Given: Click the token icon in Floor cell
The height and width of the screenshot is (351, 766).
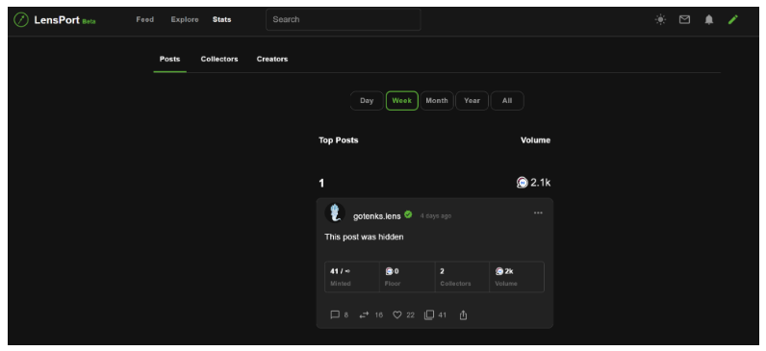Looking at the screenshot, I should click(389, 271).
